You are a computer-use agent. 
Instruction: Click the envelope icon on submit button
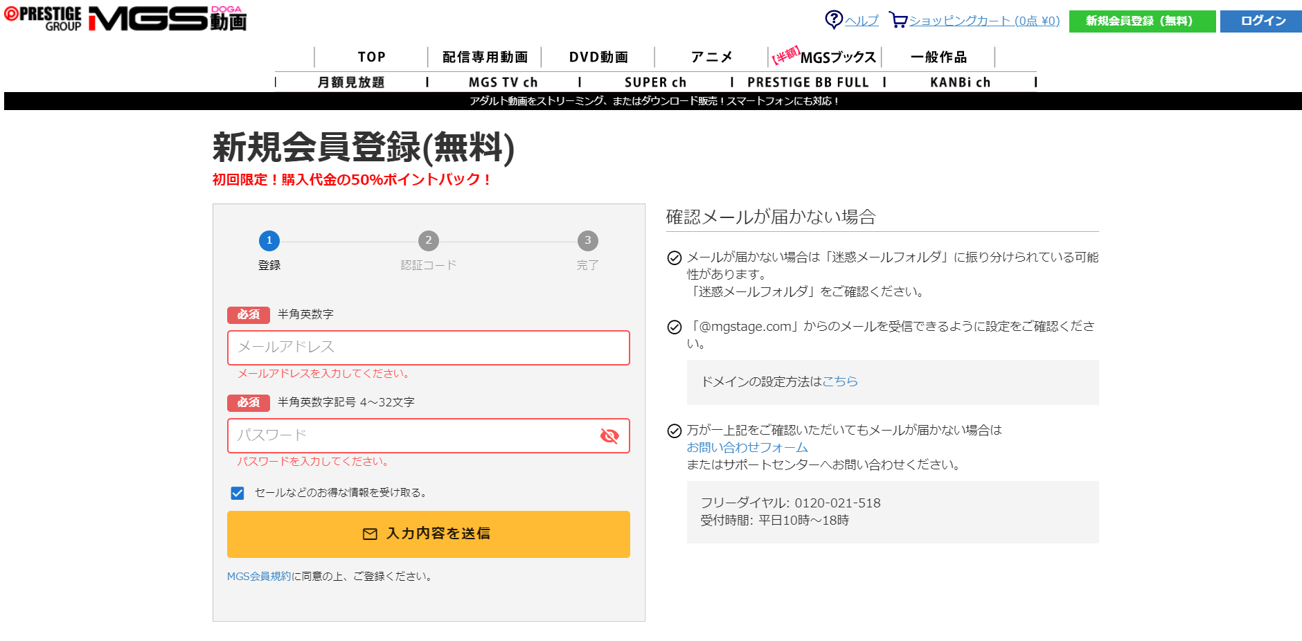tap(371, 534)
